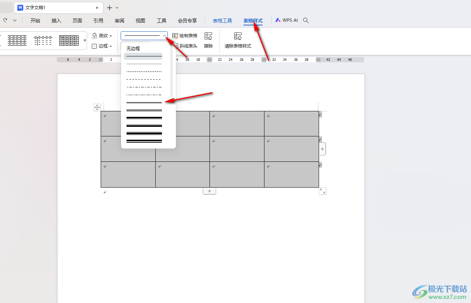Select the thin-over-thick line style
Screen dimensions: 471x303
point(143,125)
